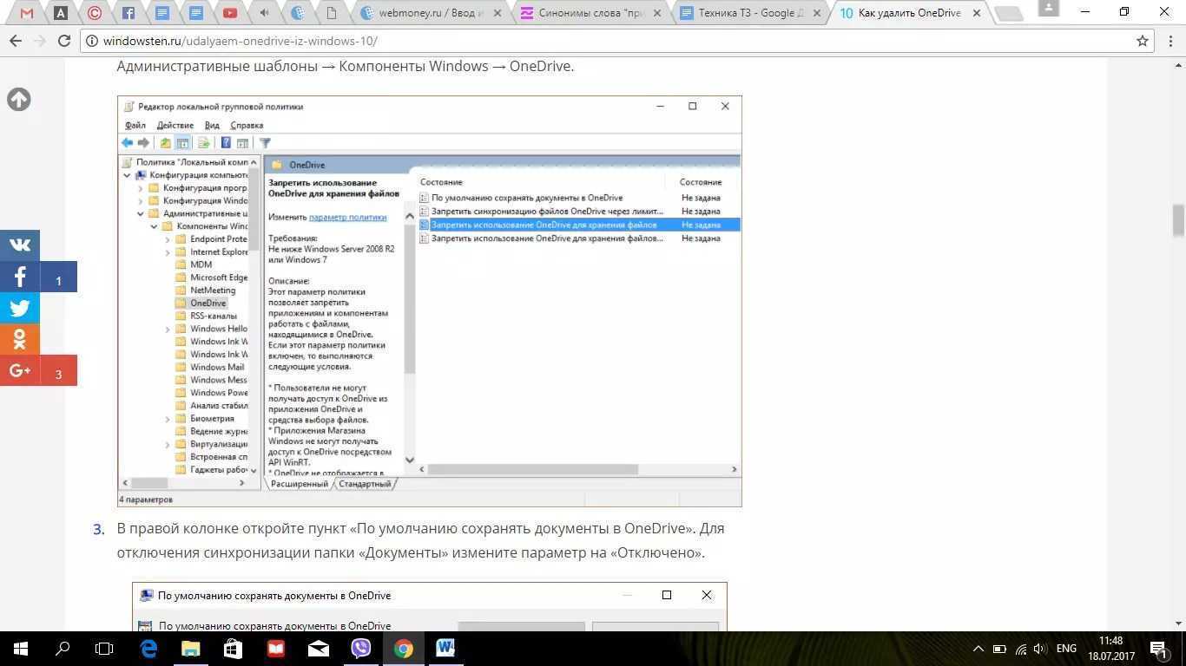Click the horizontal scrollbar under the policy list
Image resolution: width=1186 pixels, height=666 pixels.
tap(532, 469)
